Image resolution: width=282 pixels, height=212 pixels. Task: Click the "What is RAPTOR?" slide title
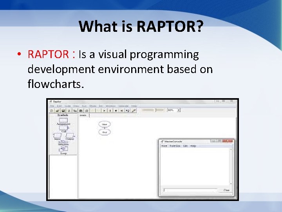[x=141, y=26]
